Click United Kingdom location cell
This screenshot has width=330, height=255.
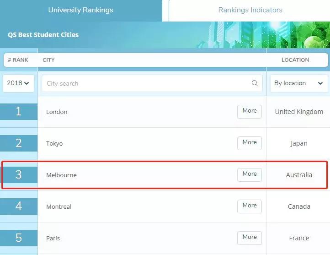pyautogui.click(x=299, y=112)
